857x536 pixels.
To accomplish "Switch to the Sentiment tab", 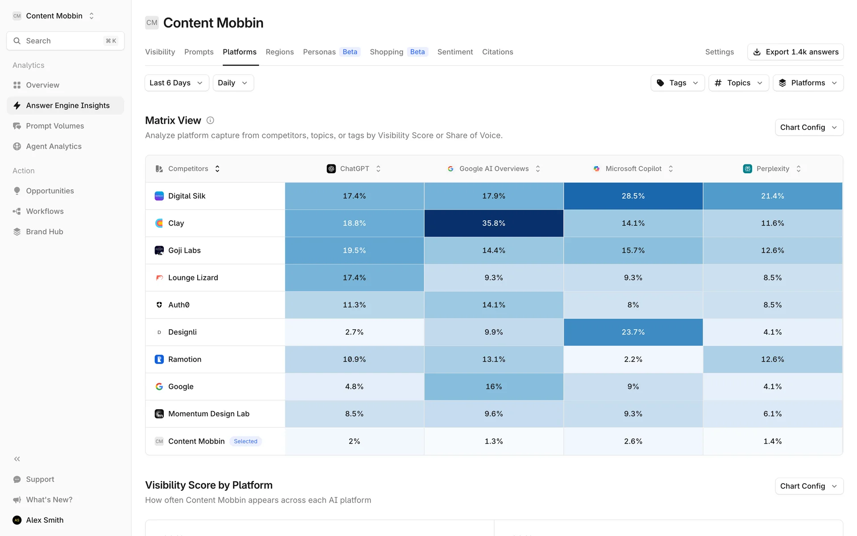I will click(455, 52).
